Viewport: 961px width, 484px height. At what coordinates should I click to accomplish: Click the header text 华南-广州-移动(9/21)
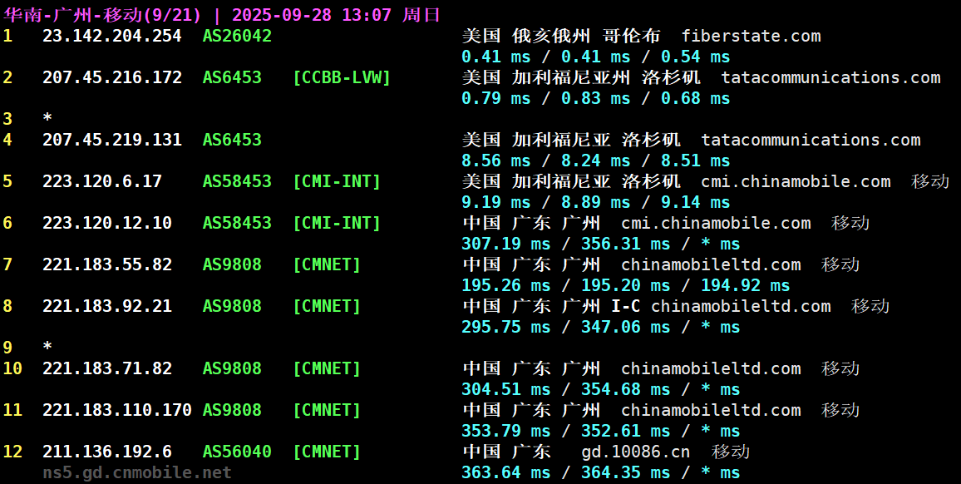pos(103,15)
